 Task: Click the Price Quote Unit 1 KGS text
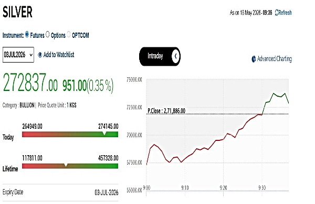(x=57, y=105)
